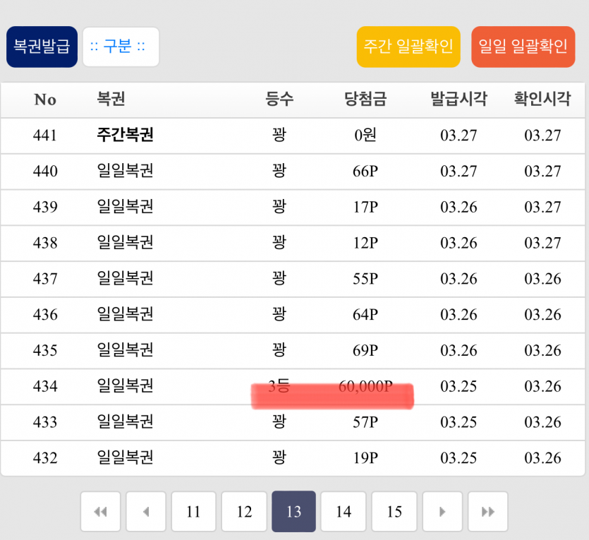Go to next page arrow
This screenshot has width=589, height=540.
coord(442,512)
